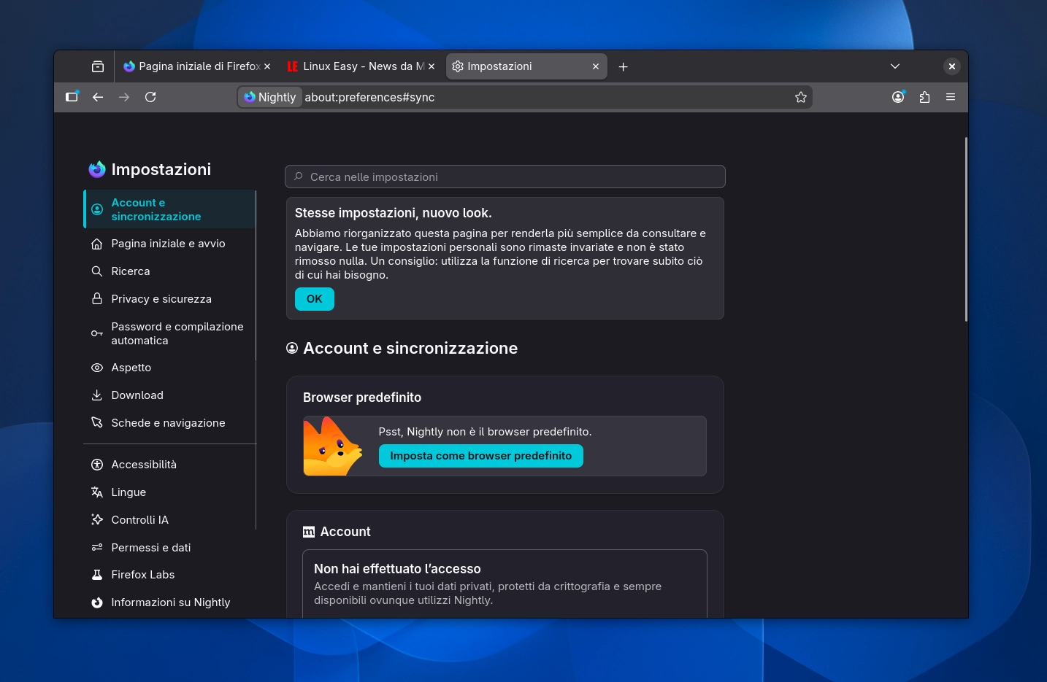The width and height of the screenshot is (1047, 682).
Task: Open Ricerca settings category
Action: (x=169, y=271)
